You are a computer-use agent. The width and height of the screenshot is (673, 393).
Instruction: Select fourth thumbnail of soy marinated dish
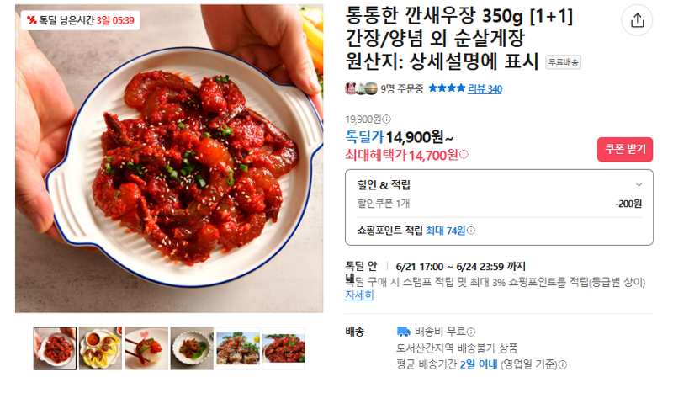(x=192, y=348)
